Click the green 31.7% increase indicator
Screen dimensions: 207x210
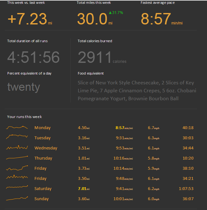click(116, 13)
